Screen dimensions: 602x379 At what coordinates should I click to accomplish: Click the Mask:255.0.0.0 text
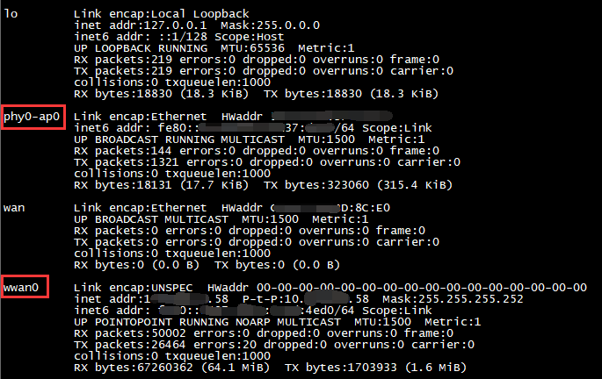(271, 25)
